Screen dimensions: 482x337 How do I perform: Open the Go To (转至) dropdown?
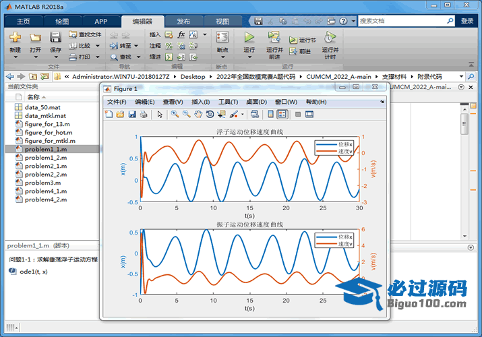click(136, 46)
